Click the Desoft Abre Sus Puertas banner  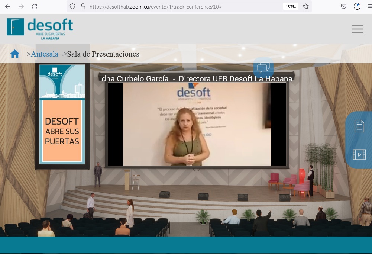pyautogui.click(x=62, y=115)
